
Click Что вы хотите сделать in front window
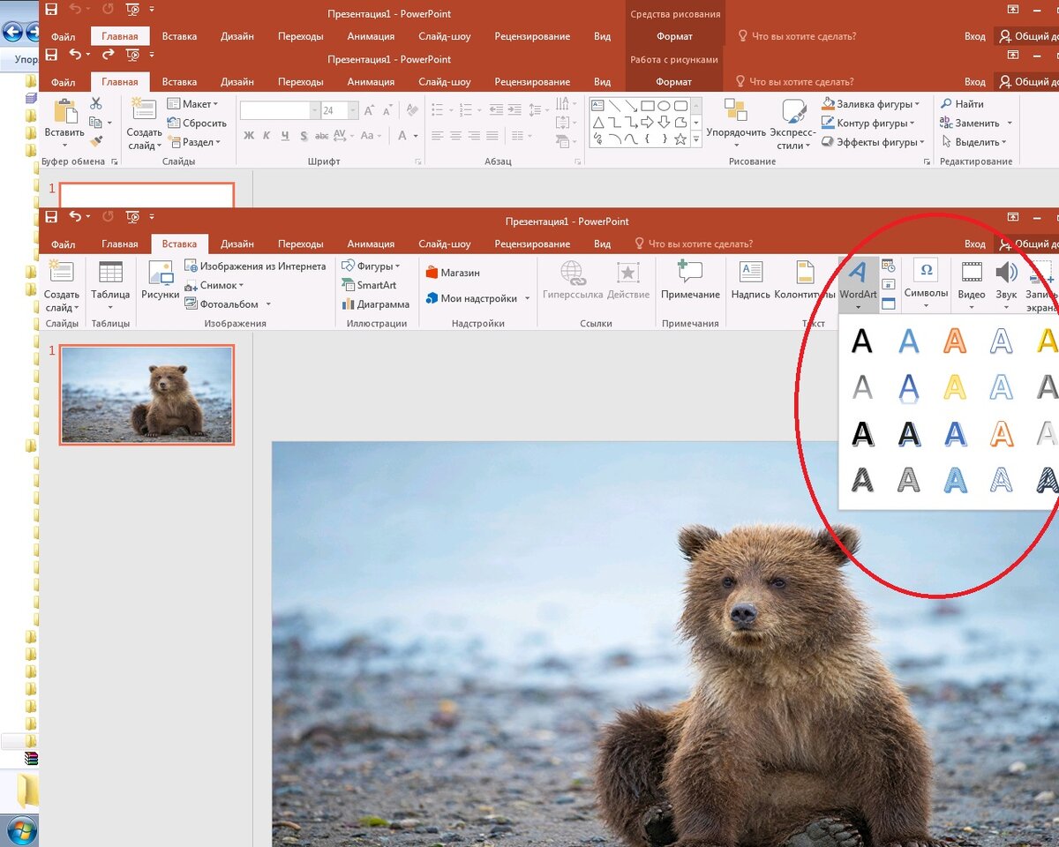(x=694, y=244)
